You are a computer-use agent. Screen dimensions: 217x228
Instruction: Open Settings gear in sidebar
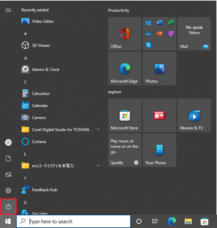click(8, 191)
